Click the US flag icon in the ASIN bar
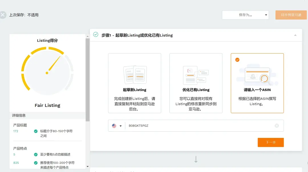The image size is (308, 172). 114,125
